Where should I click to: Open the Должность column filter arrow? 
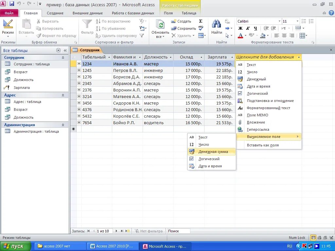coord(170,57)
